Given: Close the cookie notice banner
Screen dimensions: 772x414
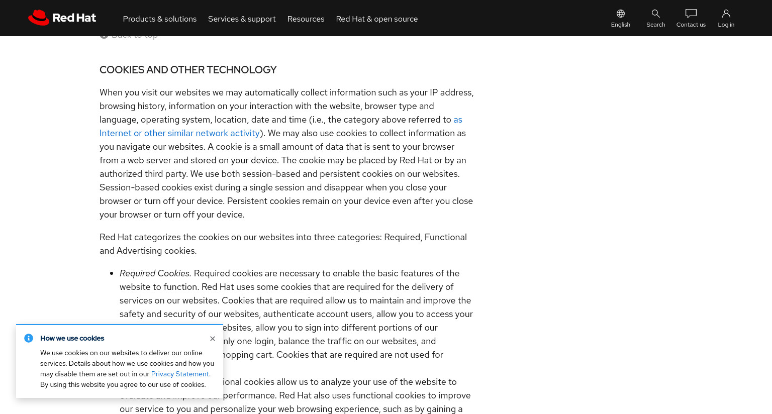Looking at the screenshot, I should click(x=213, y=339).
